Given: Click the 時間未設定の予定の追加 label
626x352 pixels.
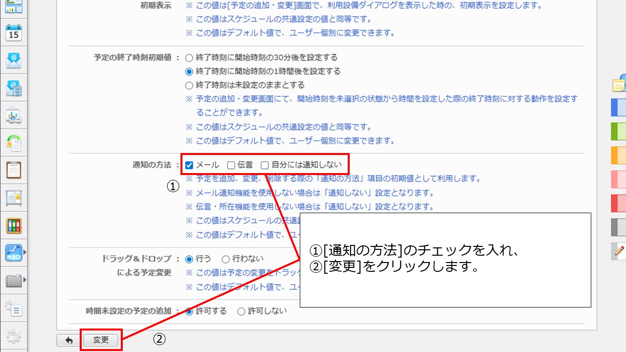Looking at the screenshot, I should pyautogui.click(x=129, y=311).
